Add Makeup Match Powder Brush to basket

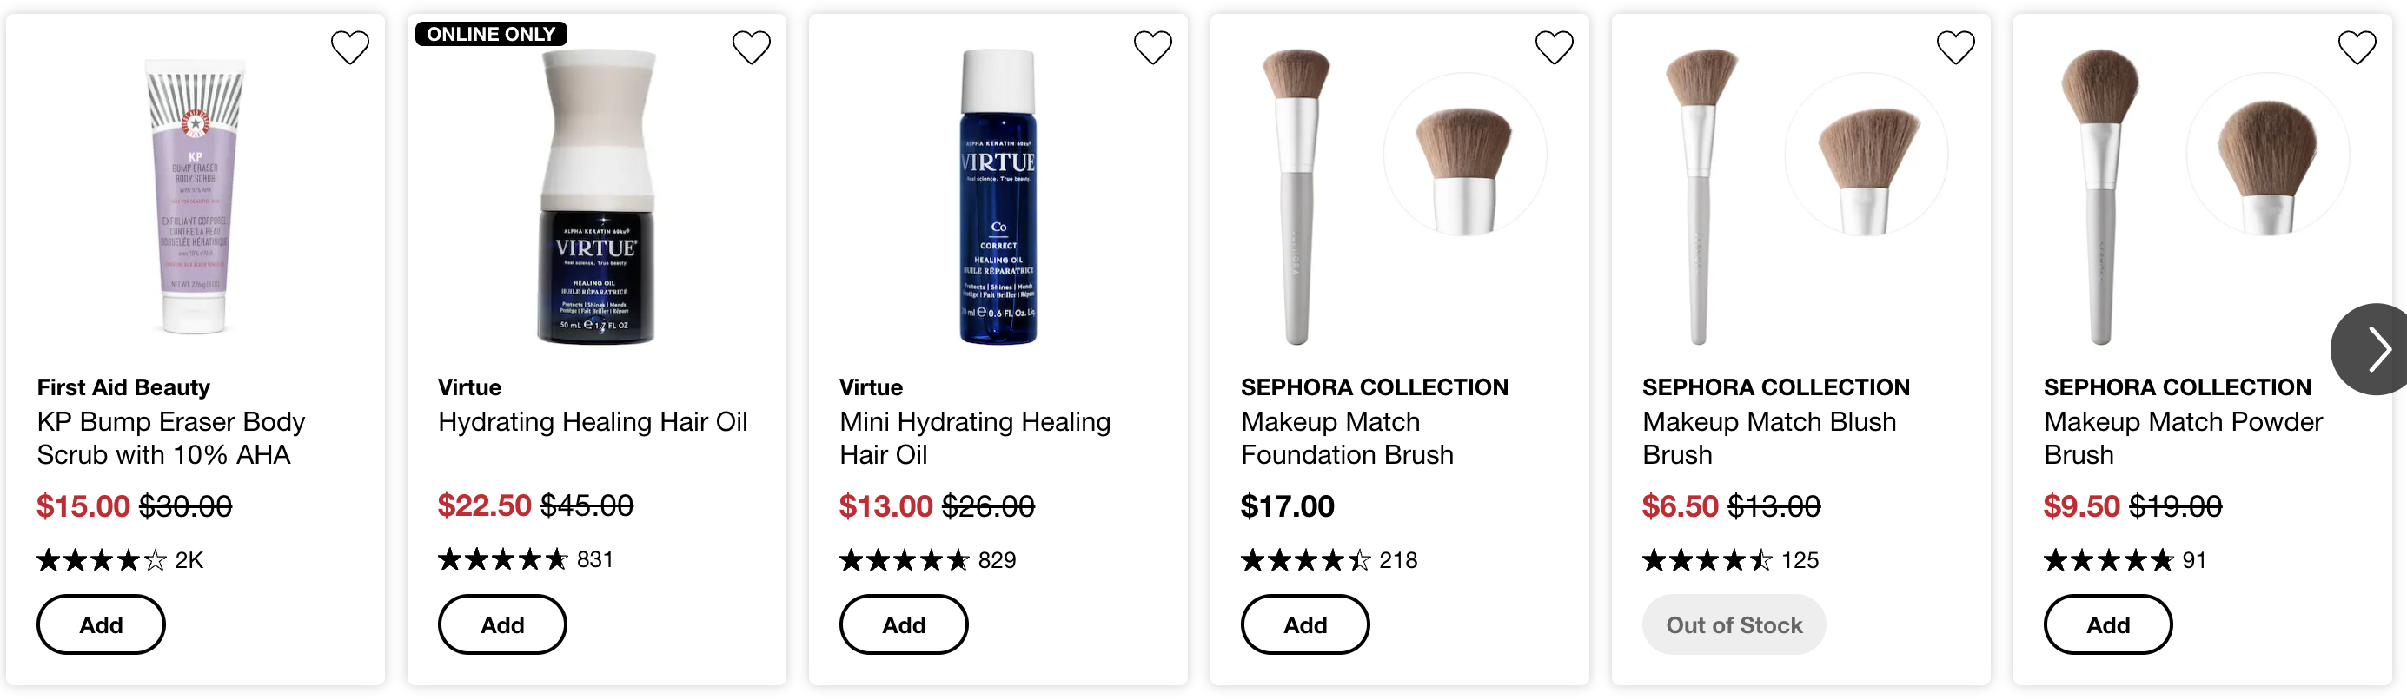[x=2108, y=624]
